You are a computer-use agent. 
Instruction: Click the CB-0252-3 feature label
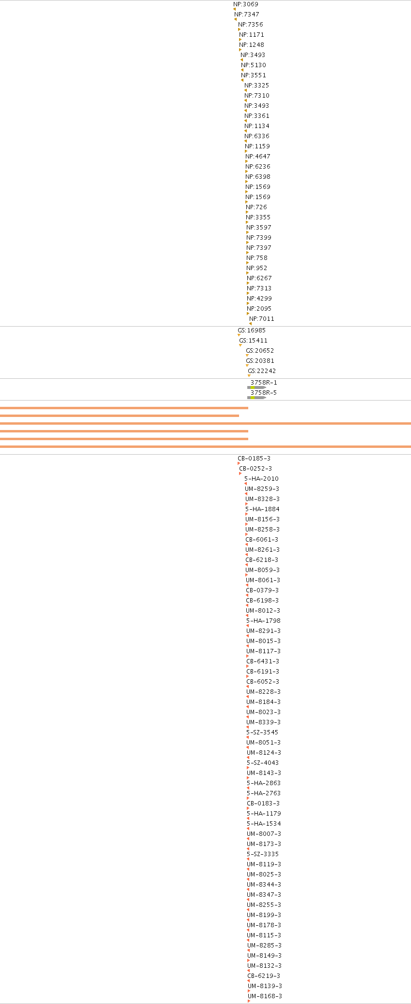(x=255, y=469)
